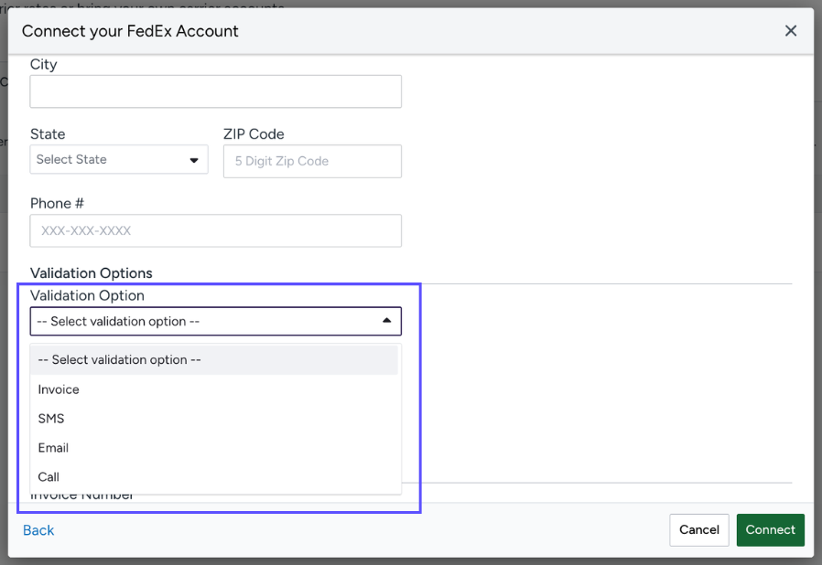
Task: Click the Cancel button
Action: click(x=698, y=530)
